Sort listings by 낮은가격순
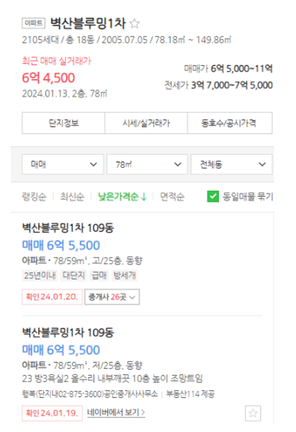Image resolution: width=296 pixels, height=432 pixels. pos(122,196)
